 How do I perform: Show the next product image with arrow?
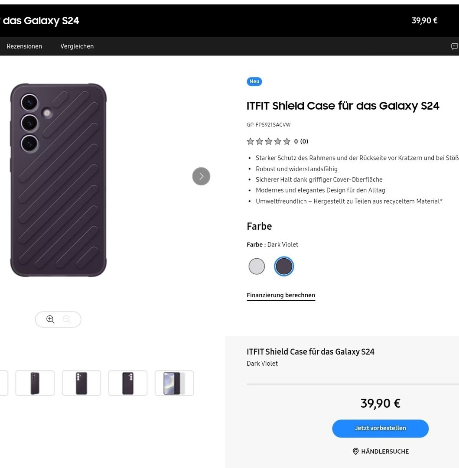(x=201, y=176)
